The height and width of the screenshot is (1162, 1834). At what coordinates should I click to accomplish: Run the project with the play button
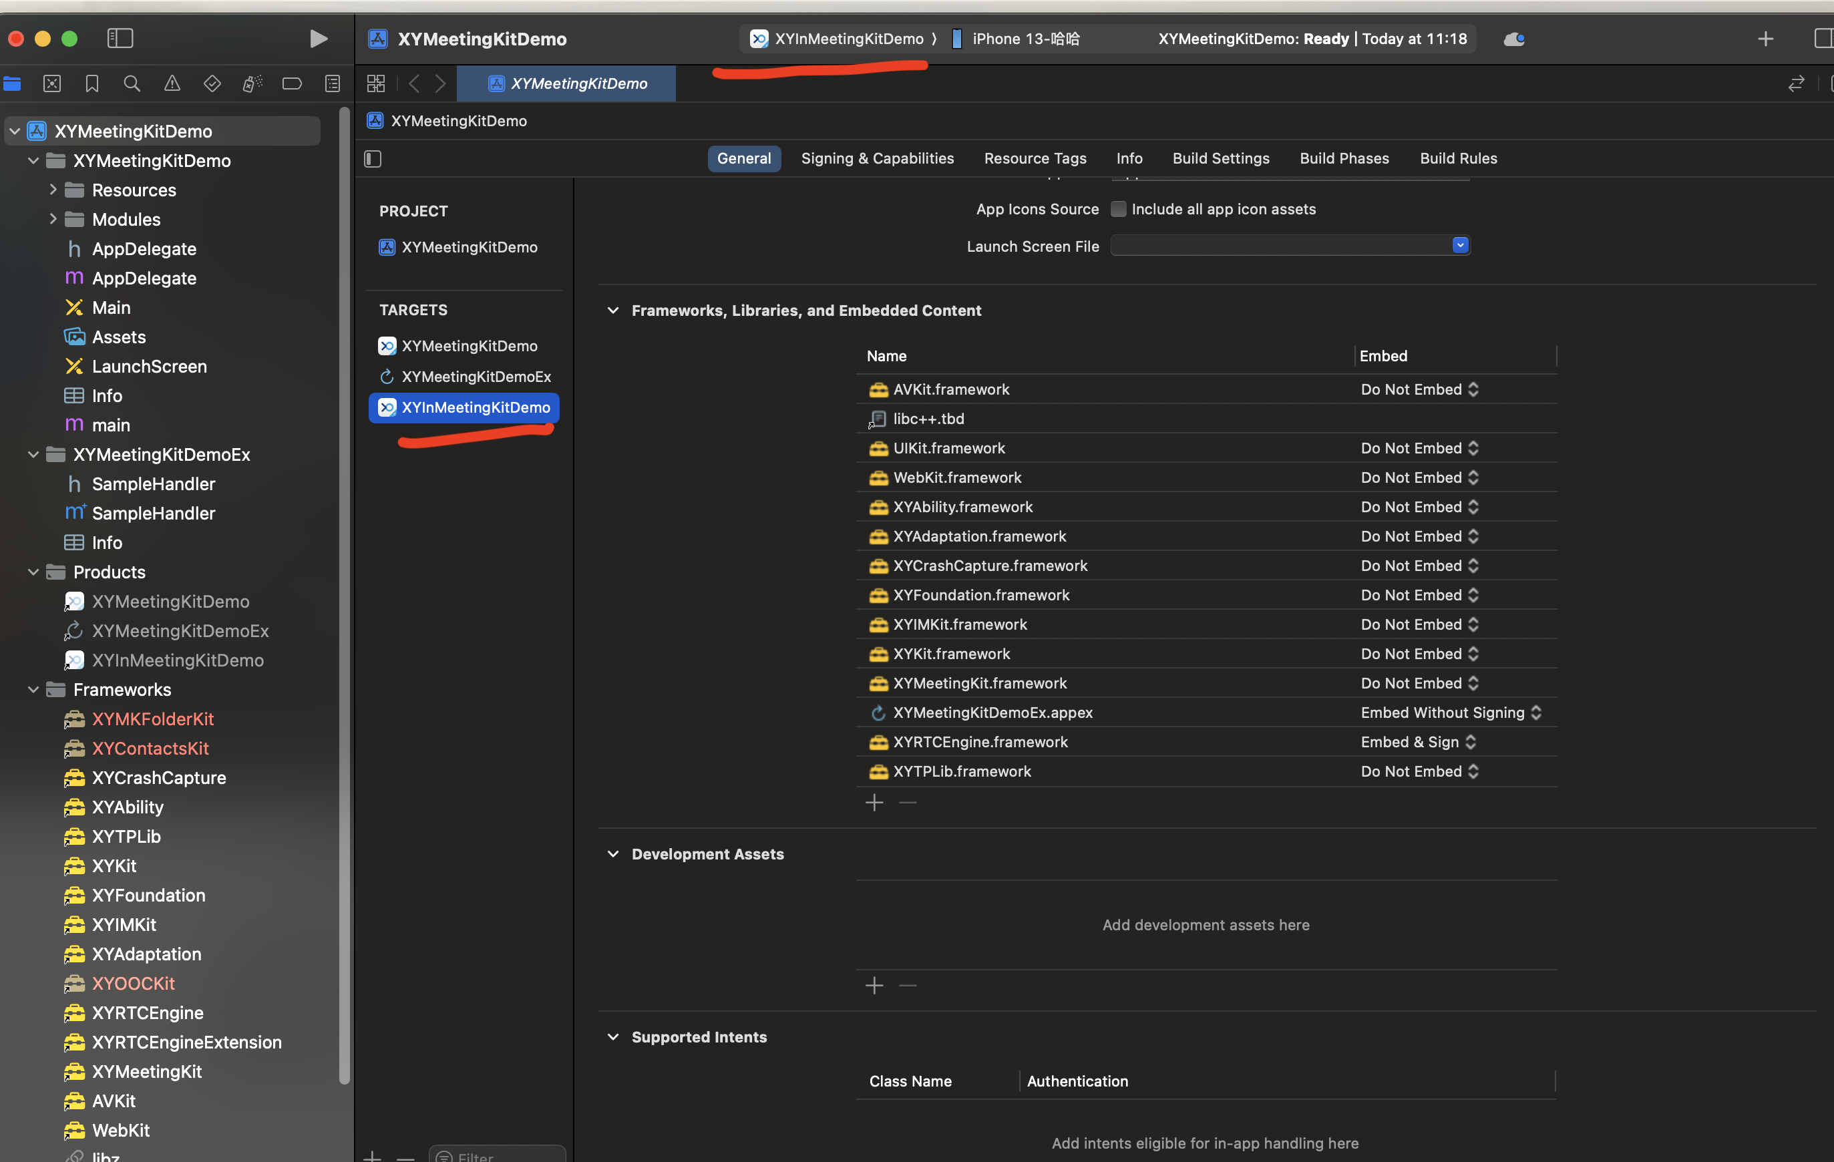319,39
